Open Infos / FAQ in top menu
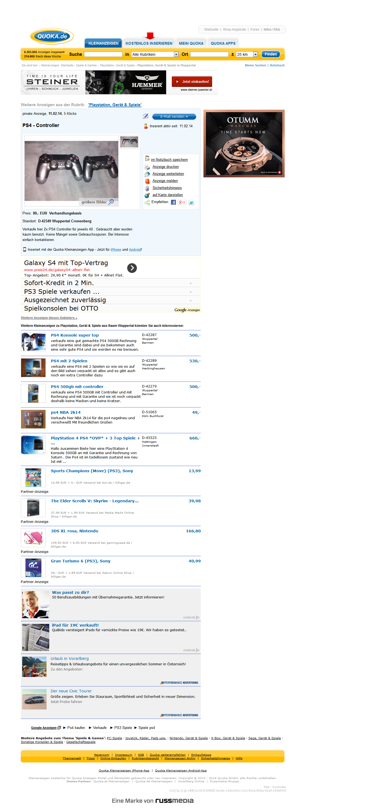The width and height of the screenshot is (365, 808). coord(272,30)
